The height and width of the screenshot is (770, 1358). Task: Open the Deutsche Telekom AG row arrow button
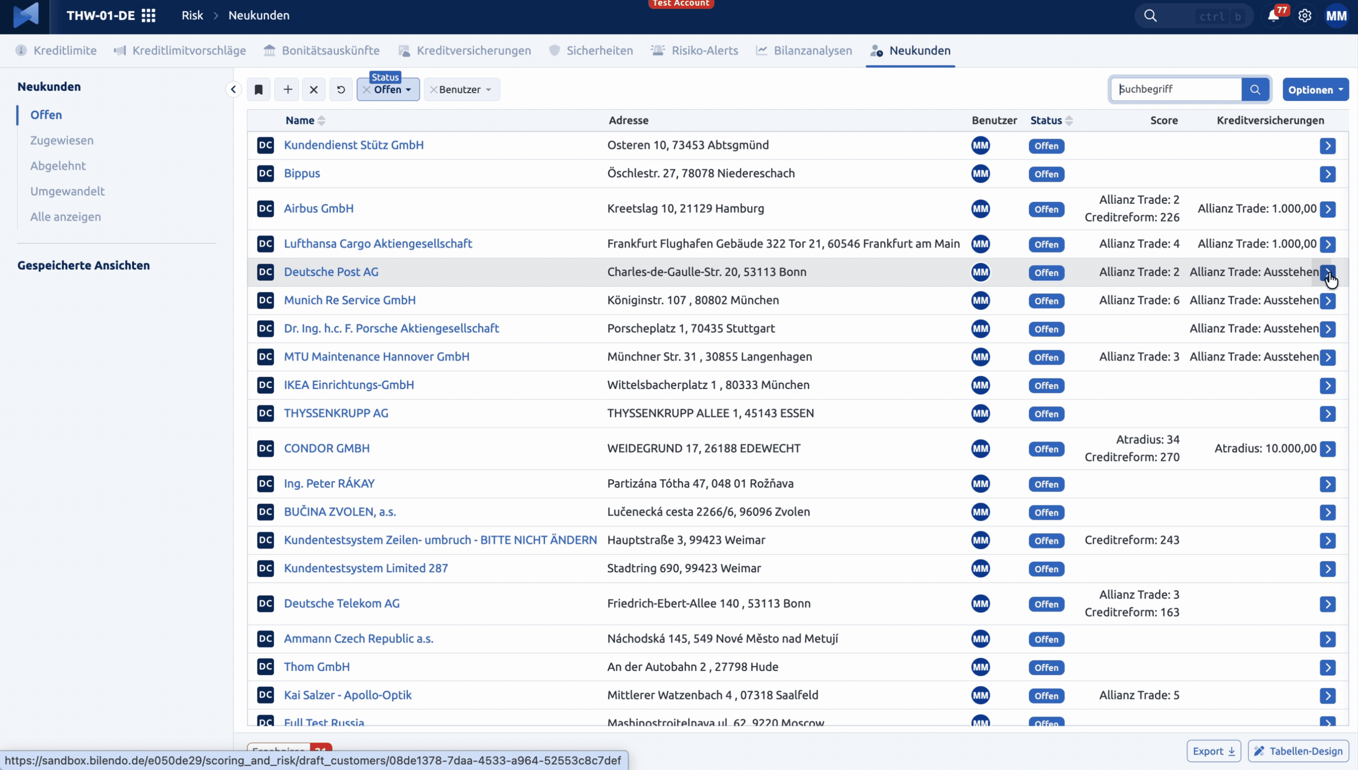[x=1327, y=604]
